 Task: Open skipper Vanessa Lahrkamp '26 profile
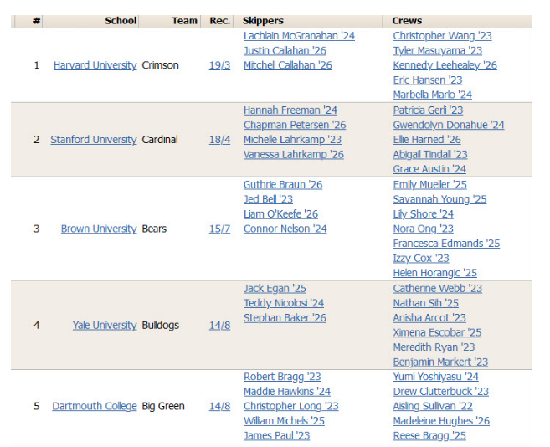[x=294, y=154]
